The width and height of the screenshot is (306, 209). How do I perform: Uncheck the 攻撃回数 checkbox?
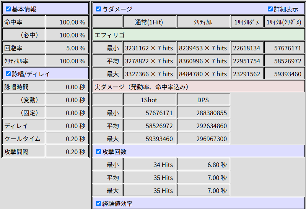point(99,151)
